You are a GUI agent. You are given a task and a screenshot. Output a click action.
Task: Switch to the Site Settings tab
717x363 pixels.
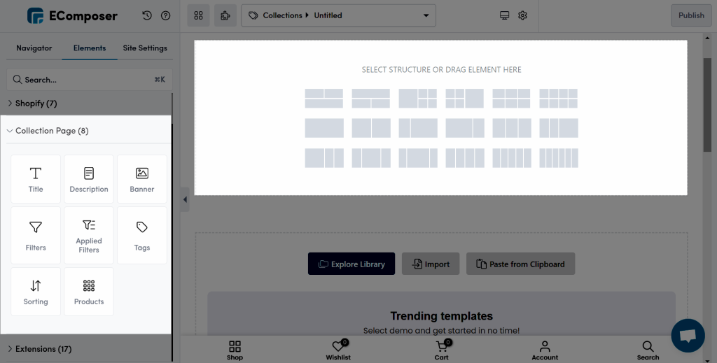click(x=145, y=48)
